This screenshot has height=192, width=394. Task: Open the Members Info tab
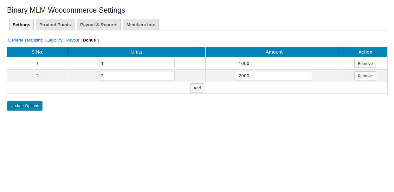click(x=141, y=25)
